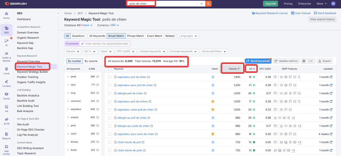The image size is (341, 156).
Task: Toggle eye icon for perte group
Action: 98,77
